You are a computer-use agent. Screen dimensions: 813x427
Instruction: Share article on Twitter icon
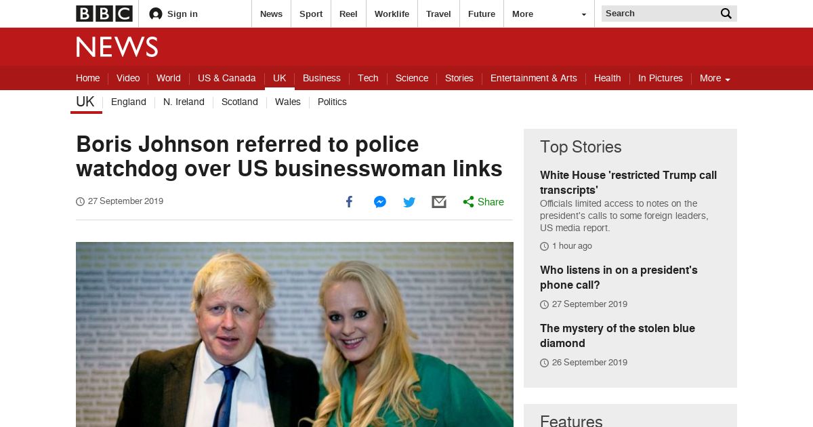click(x=409, y=202)
